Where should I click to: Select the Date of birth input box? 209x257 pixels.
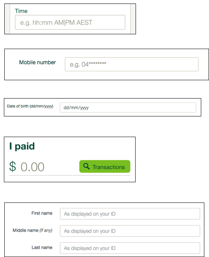click(x=128, y=107)
